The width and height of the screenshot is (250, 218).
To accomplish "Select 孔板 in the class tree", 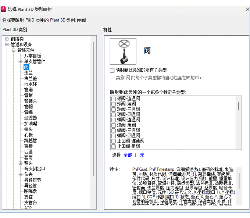I will (28, 135).
